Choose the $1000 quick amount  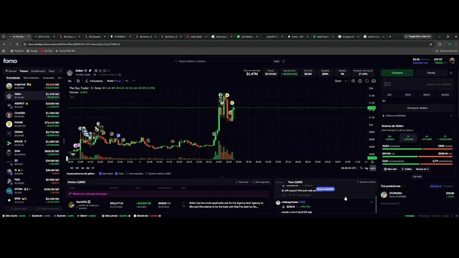tap(445, 95)
